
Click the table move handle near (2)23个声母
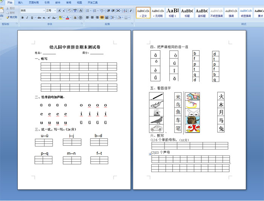click(x=150, y=154)
